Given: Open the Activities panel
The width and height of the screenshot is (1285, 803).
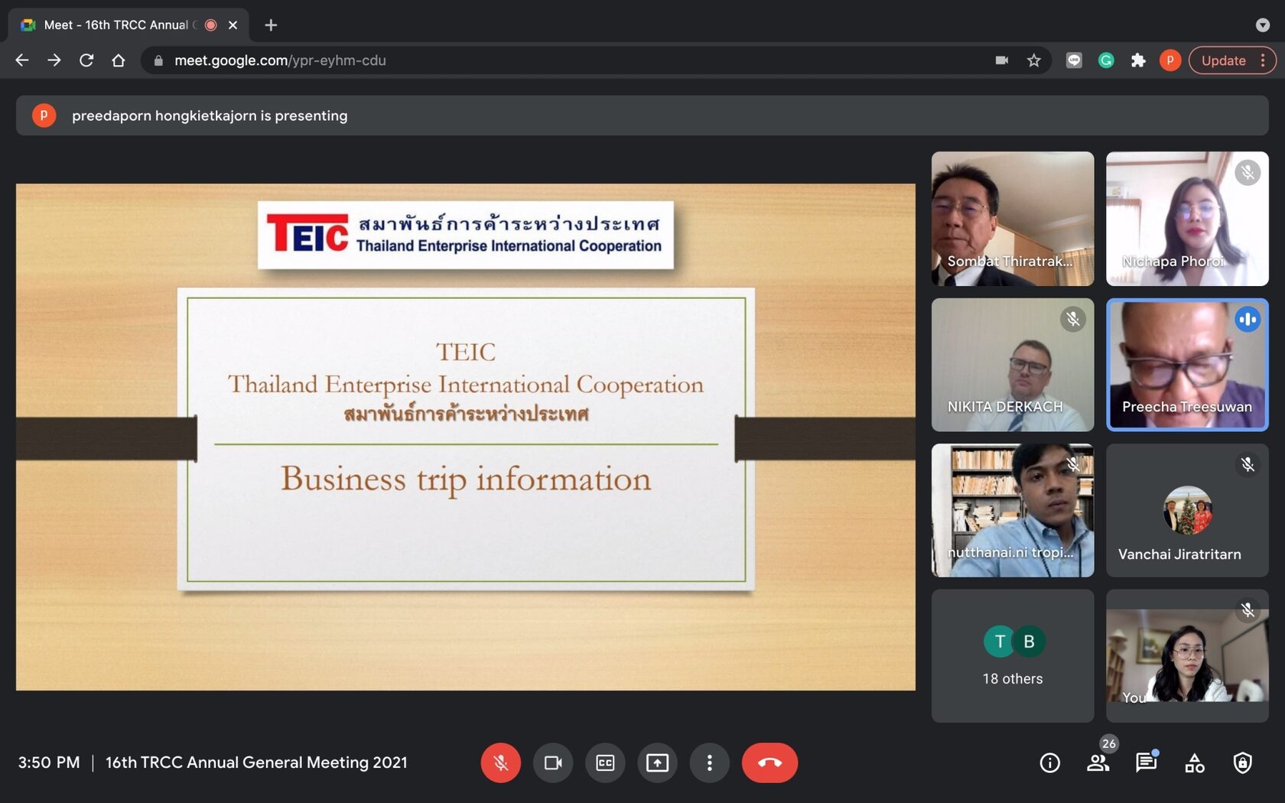Looking at the screenshot, I should pyautogui.click(x=1194, y=762).
